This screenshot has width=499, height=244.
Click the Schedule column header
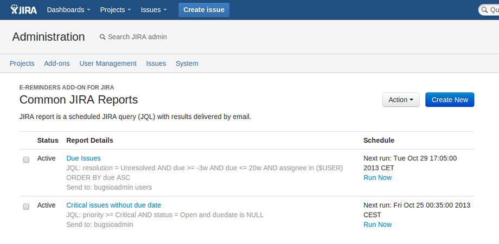click(x=379, y=140)
